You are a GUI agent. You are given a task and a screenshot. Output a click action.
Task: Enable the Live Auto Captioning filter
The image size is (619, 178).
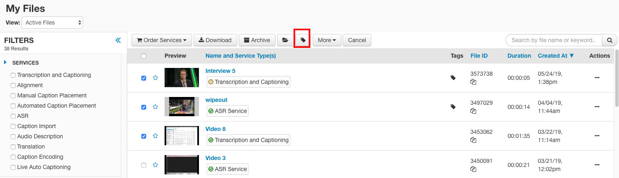tap(13, 167)
